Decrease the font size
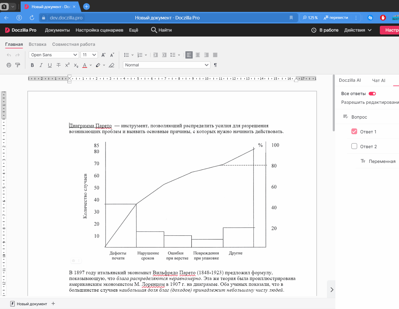399x309 pixels. [x=112, y=55]
